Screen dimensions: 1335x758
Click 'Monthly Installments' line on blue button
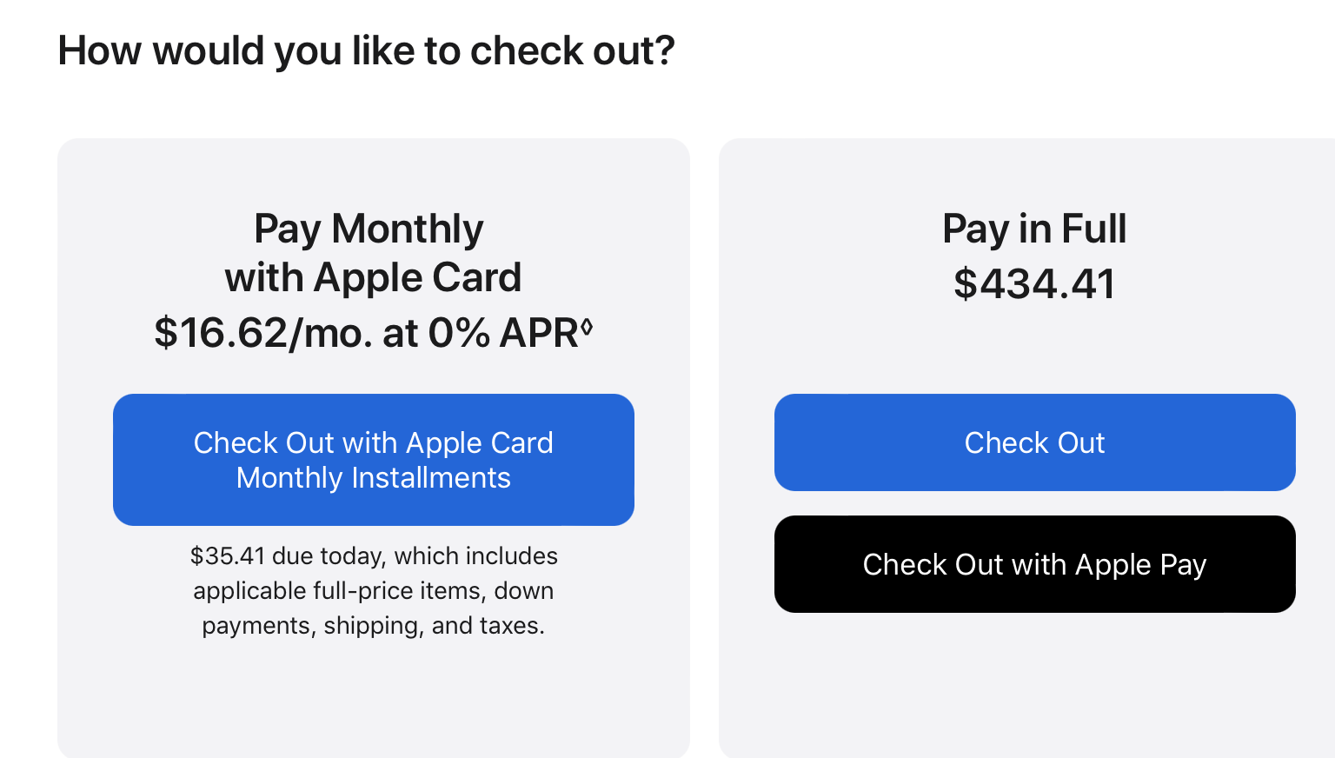point(374,478)
